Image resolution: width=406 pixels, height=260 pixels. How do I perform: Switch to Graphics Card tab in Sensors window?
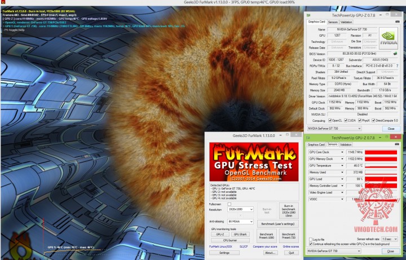coord(316,145)
